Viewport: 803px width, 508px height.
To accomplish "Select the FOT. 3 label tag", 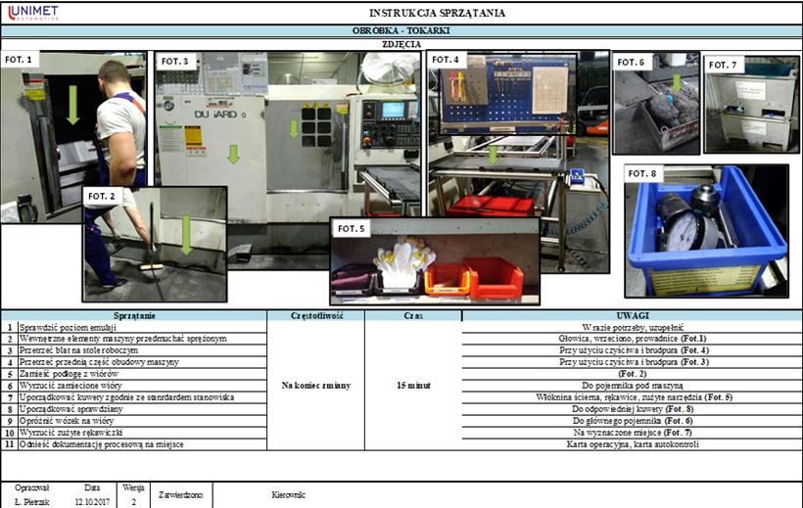I will [x=178, y=61].
